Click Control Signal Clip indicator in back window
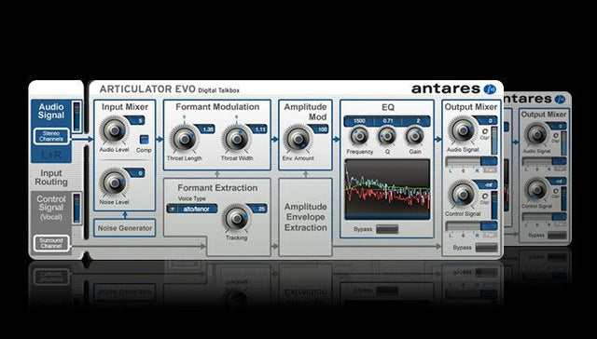597x339 pixels. 556,190
